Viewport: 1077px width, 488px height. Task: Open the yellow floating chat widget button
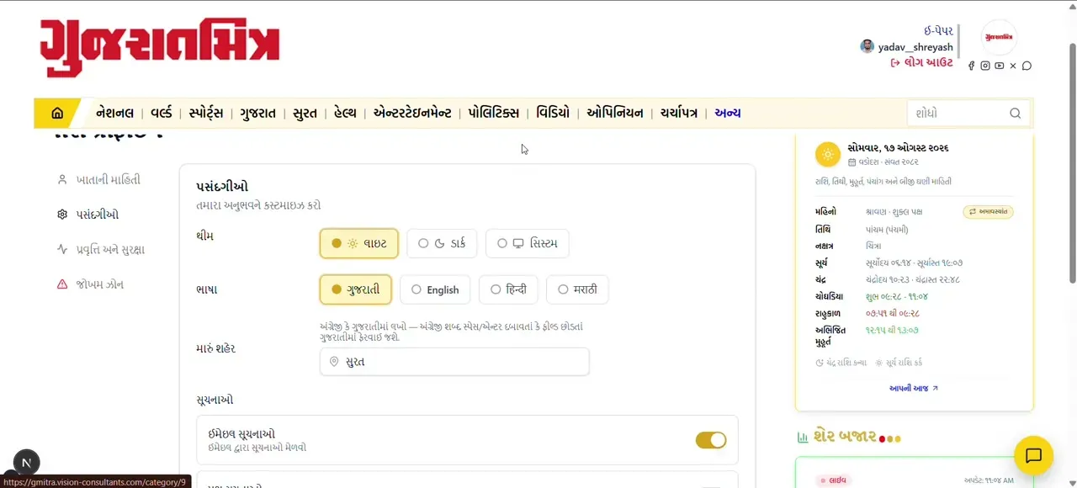point(1033,456)
